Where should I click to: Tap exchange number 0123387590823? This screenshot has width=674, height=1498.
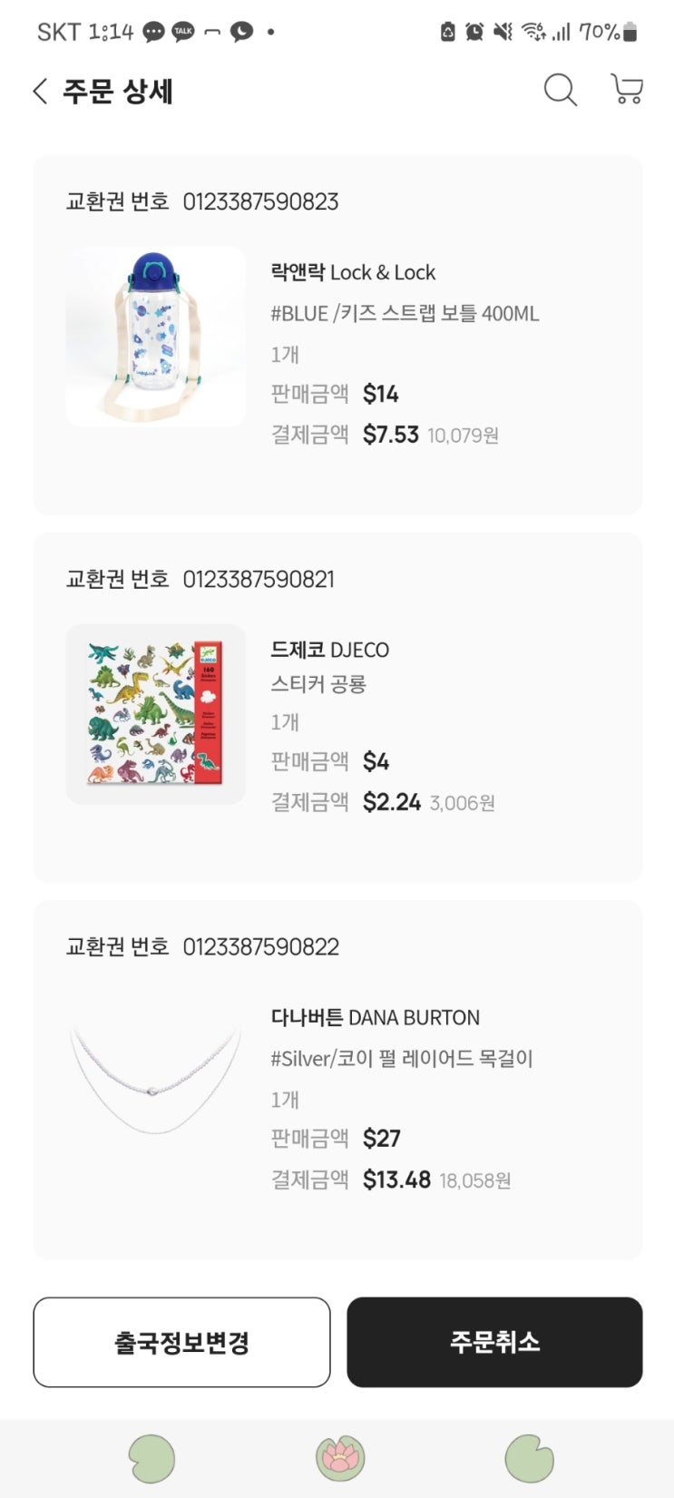(x=260, y=201)
